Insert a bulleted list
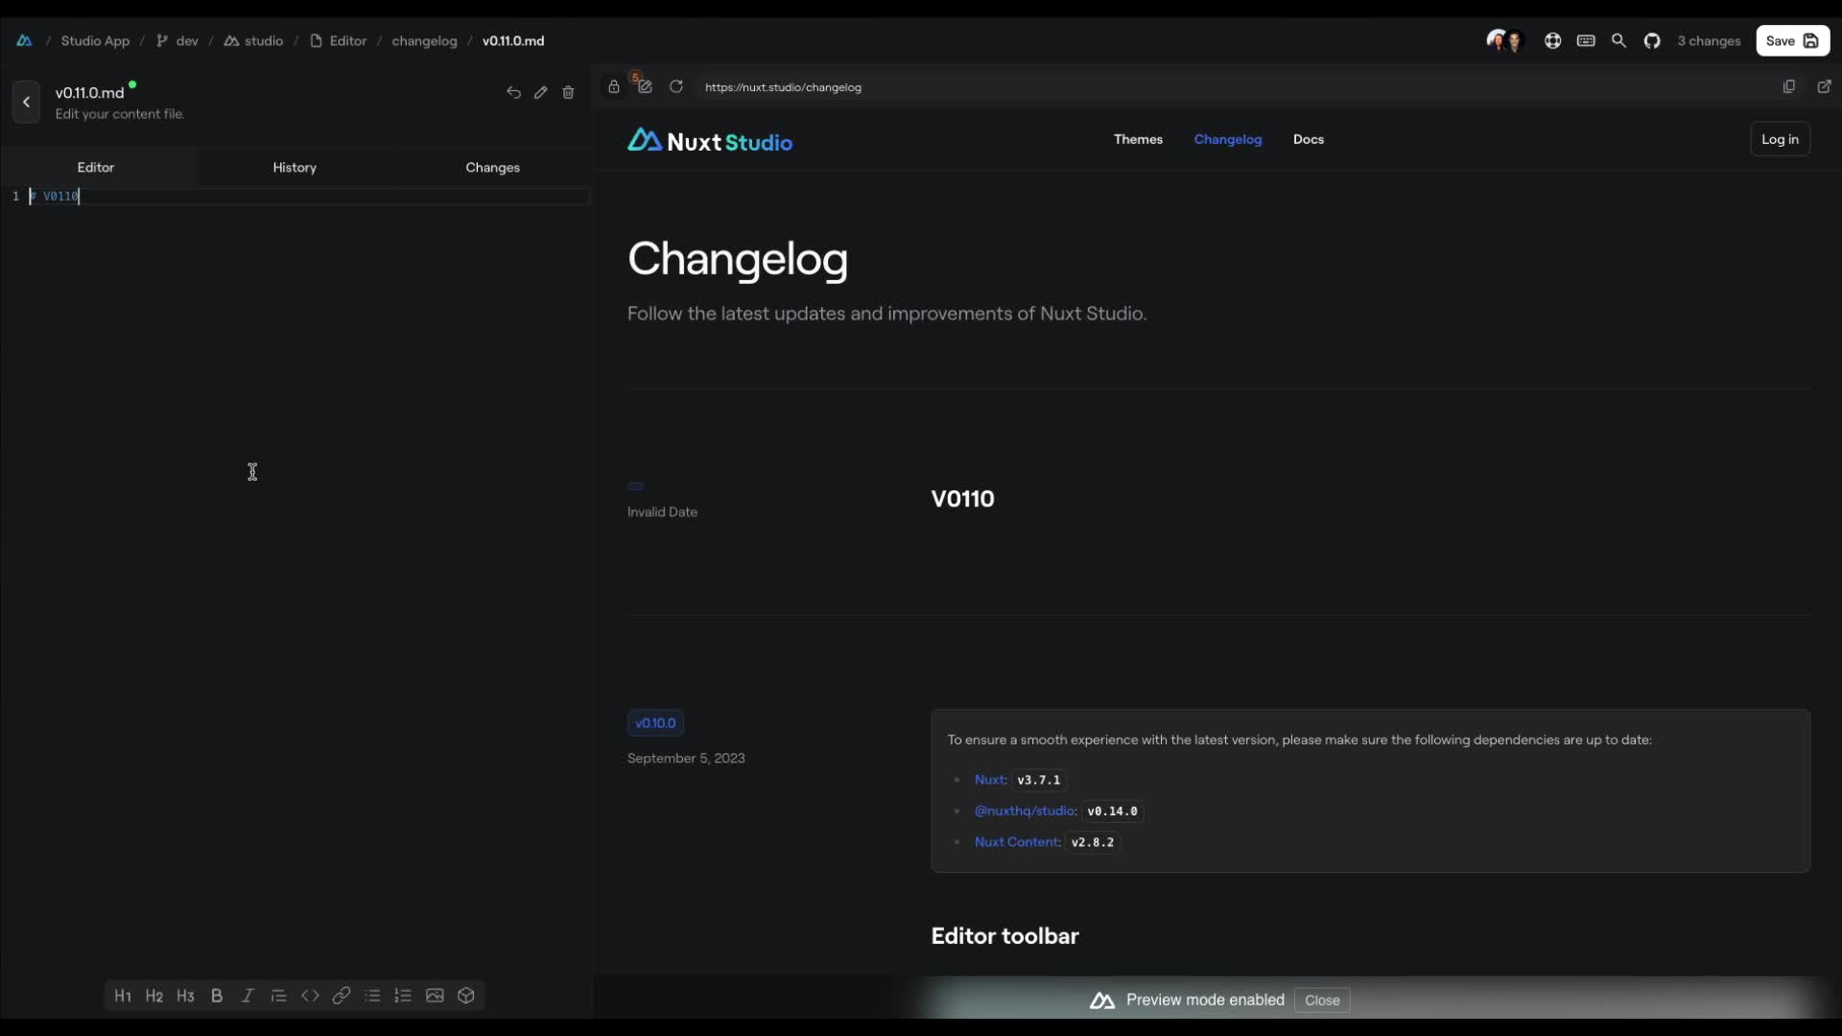The height and width of the screenshot is (1036, 1842). tap(372, 996)
